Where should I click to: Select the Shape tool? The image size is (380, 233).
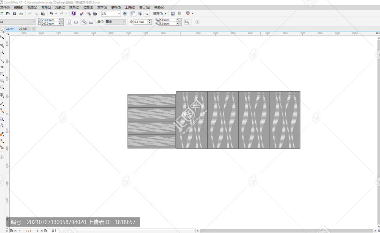click(x=2, y=37)
